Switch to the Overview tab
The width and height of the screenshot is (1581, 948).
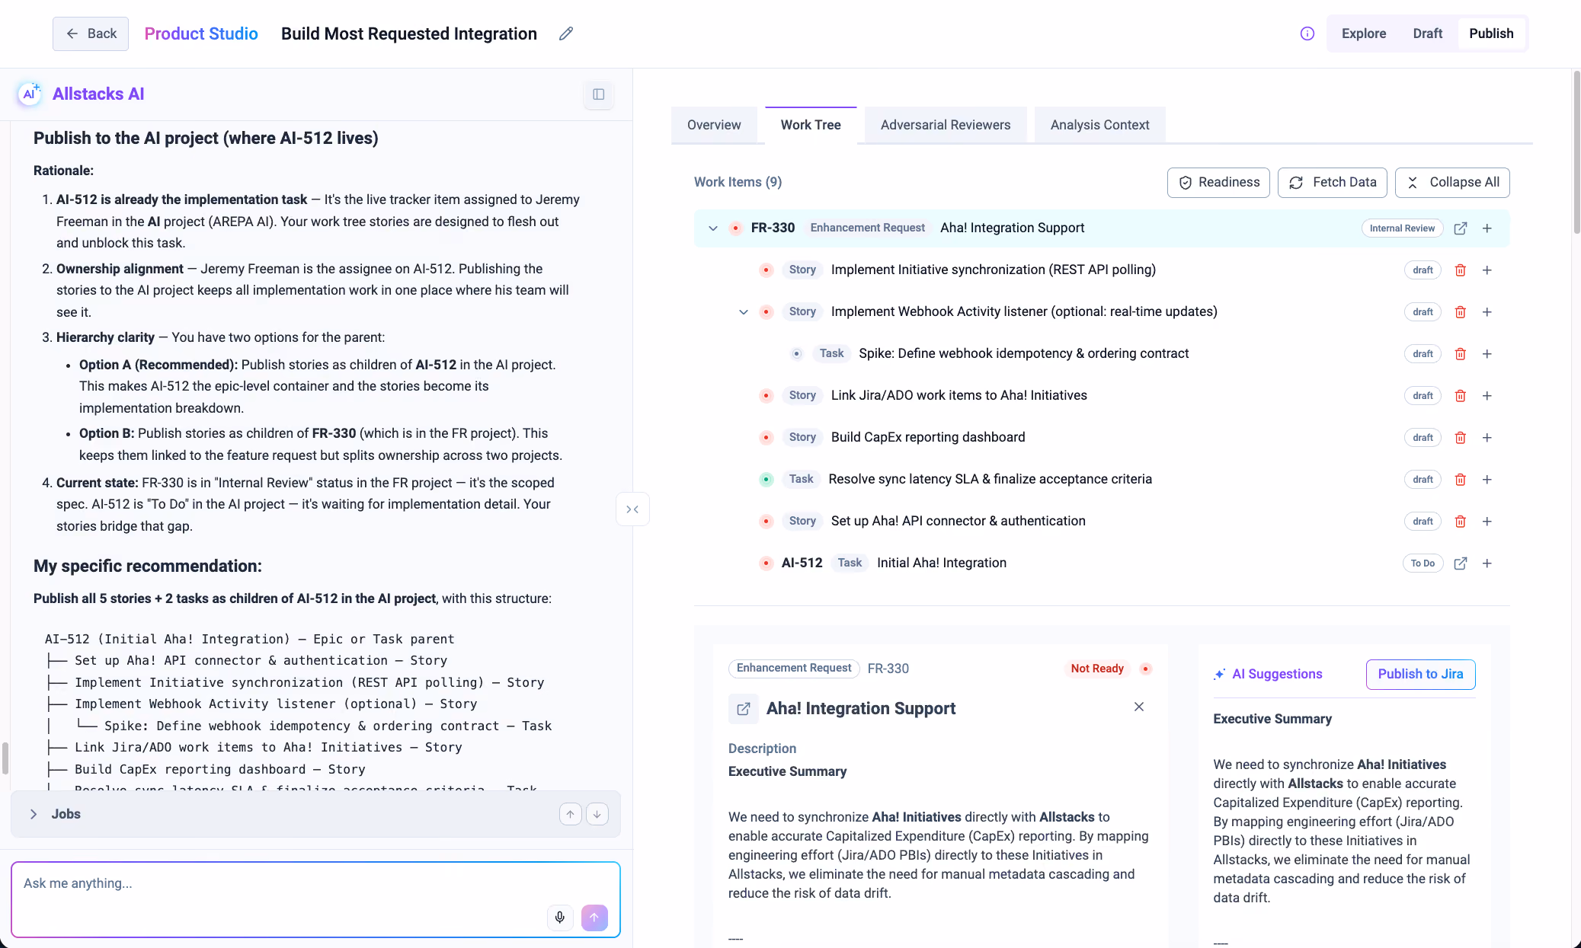click(x=714, y=125)
